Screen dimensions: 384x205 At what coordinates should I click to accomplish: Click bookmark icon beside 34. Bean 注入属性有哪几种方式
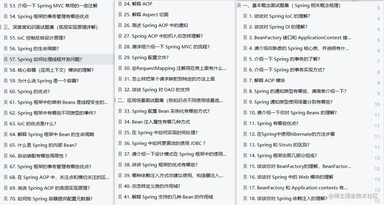click(x=120, y=122)
